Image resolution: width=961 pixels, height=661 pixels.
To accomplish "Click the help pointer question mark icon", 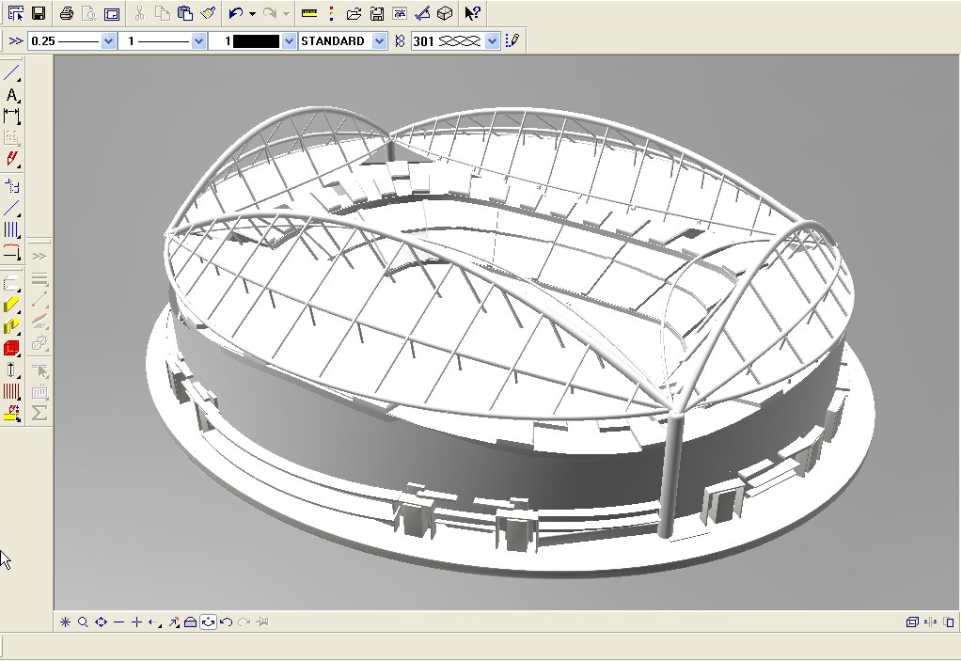I will [472, 13].
